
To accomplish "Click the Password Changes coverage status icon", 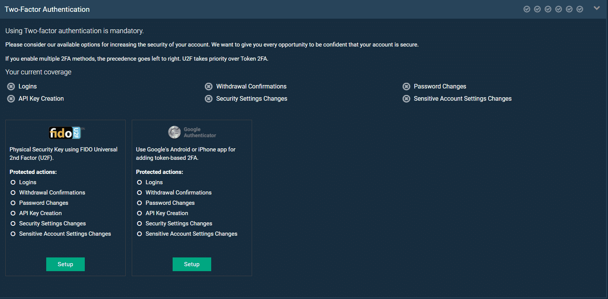I will tap(406, 87).
